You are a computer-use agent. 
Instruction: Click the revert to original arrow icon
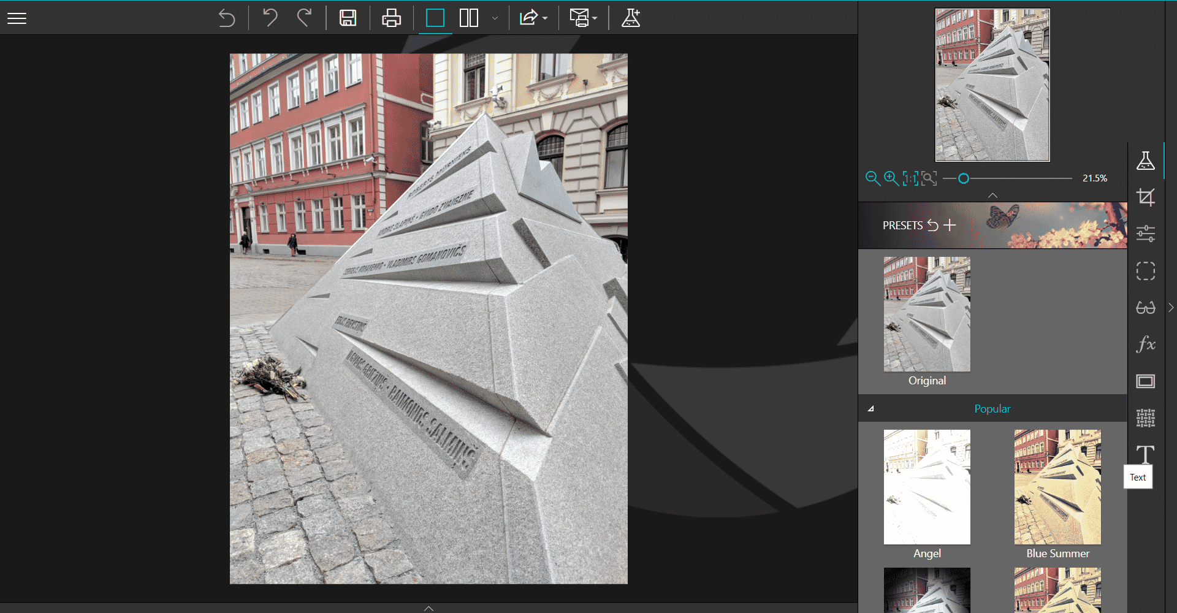tap(226, 18)
